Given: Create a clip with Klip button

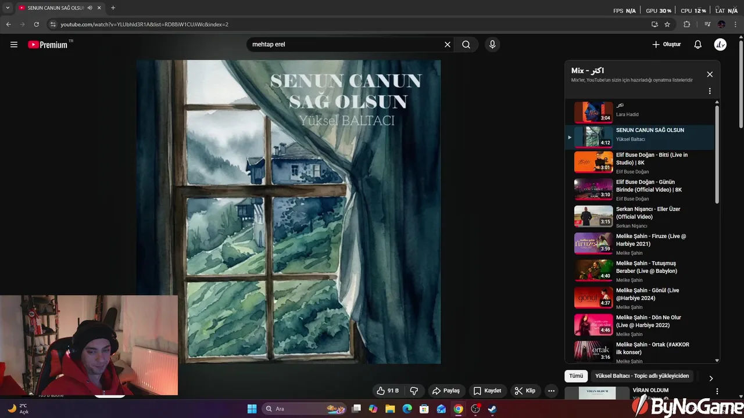Looking at the screenshot, I should (x=525, y=391).
